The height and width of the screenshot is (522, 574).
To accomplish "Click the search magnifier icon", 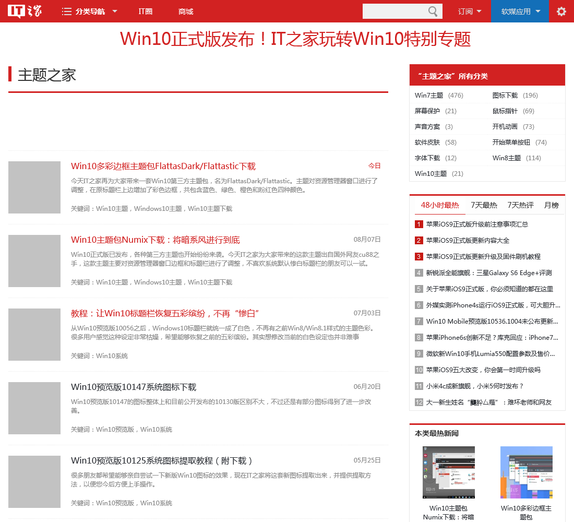I will coord(433,11).
